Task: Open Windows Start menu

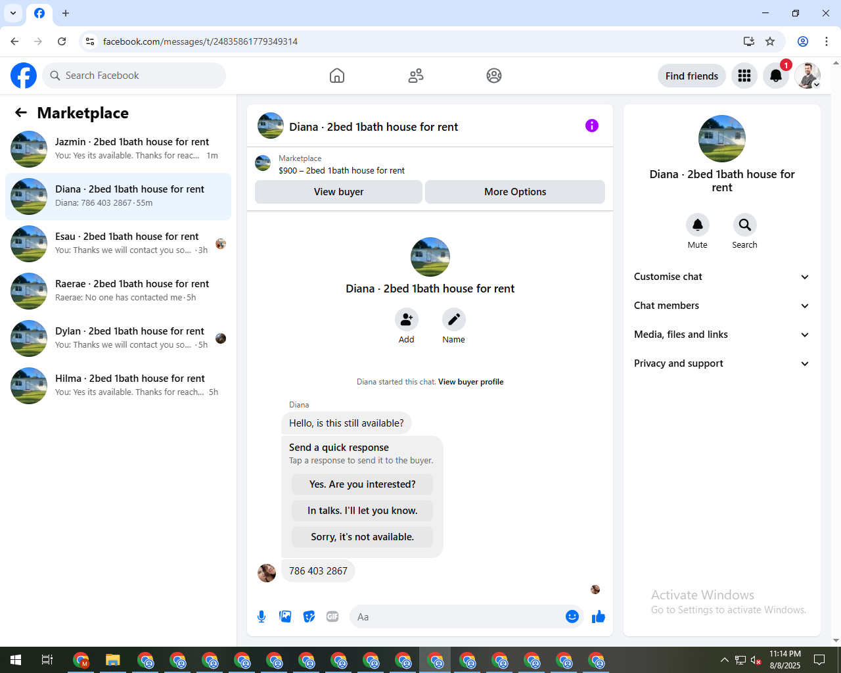Action: click(x=16, y=660)
